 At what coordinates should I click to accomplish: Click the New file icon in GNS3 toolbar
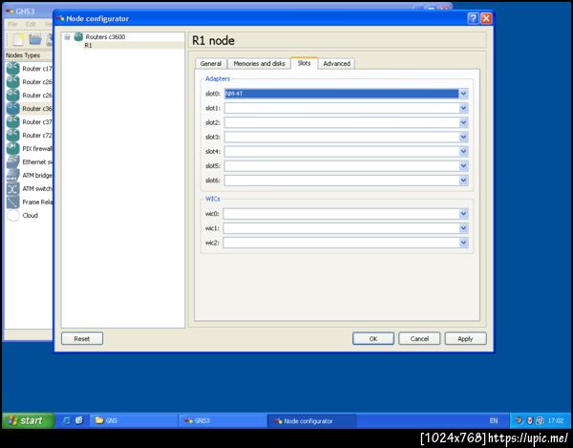click(18, 39)
